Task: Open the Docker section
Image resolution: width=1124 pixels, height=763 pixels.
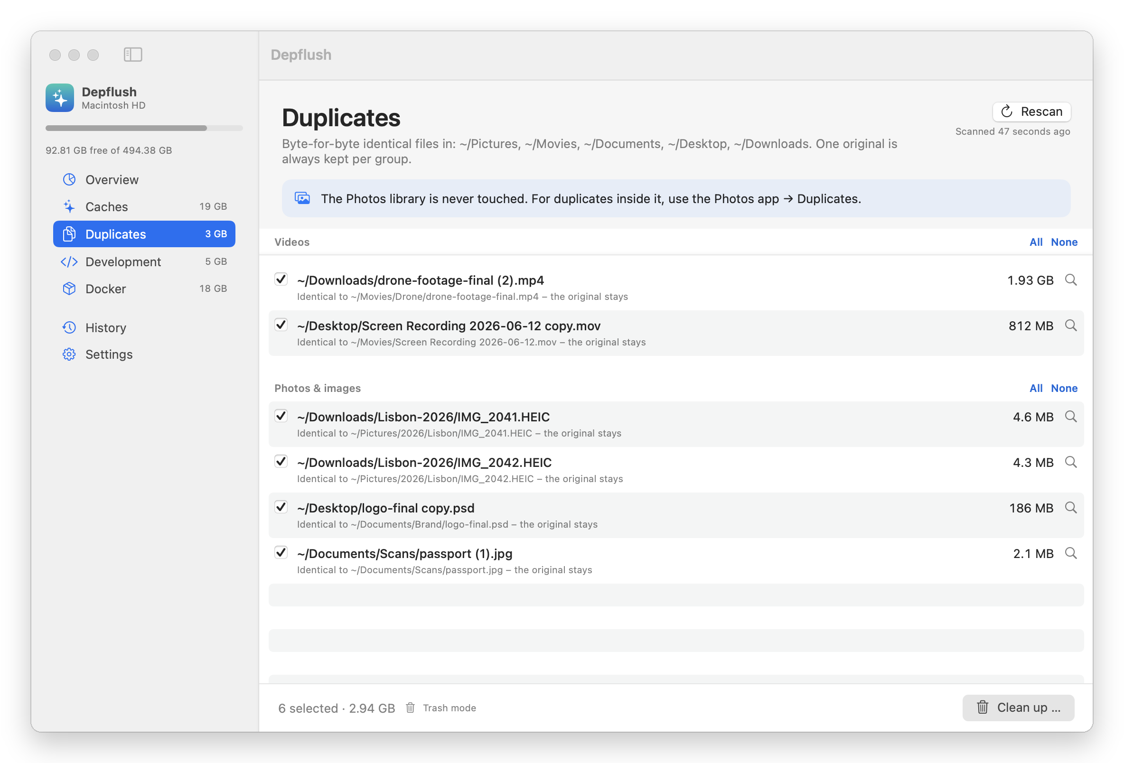Action: coord(144,289)
